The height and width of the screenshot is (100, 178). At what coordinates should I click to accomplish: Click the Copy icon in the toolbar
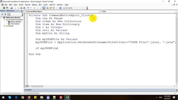(18, 8)
